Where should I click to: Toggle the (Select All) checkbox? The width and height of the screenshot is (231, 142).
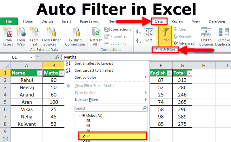click(x=83, y=115)
